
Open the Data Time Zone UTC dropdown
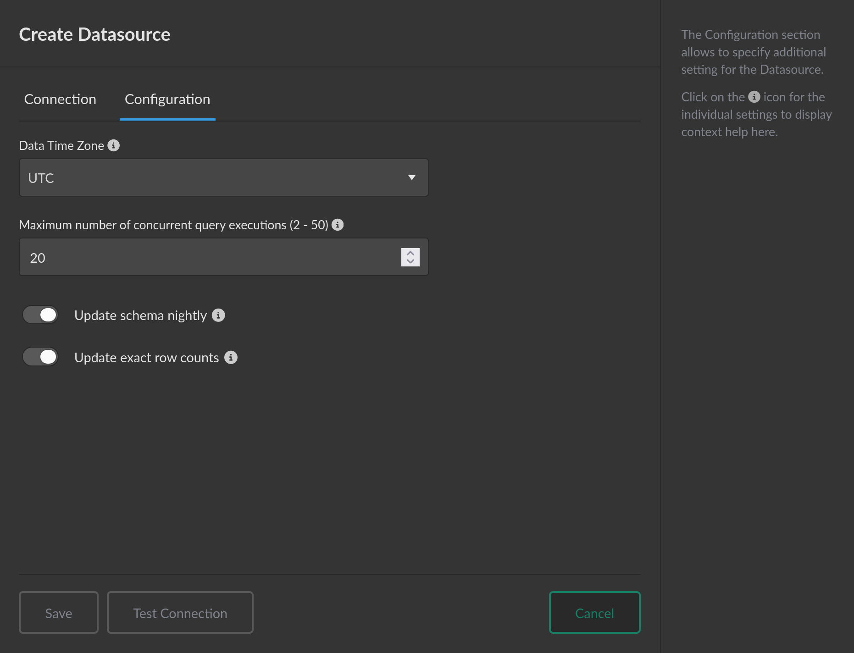coord(224,177)
